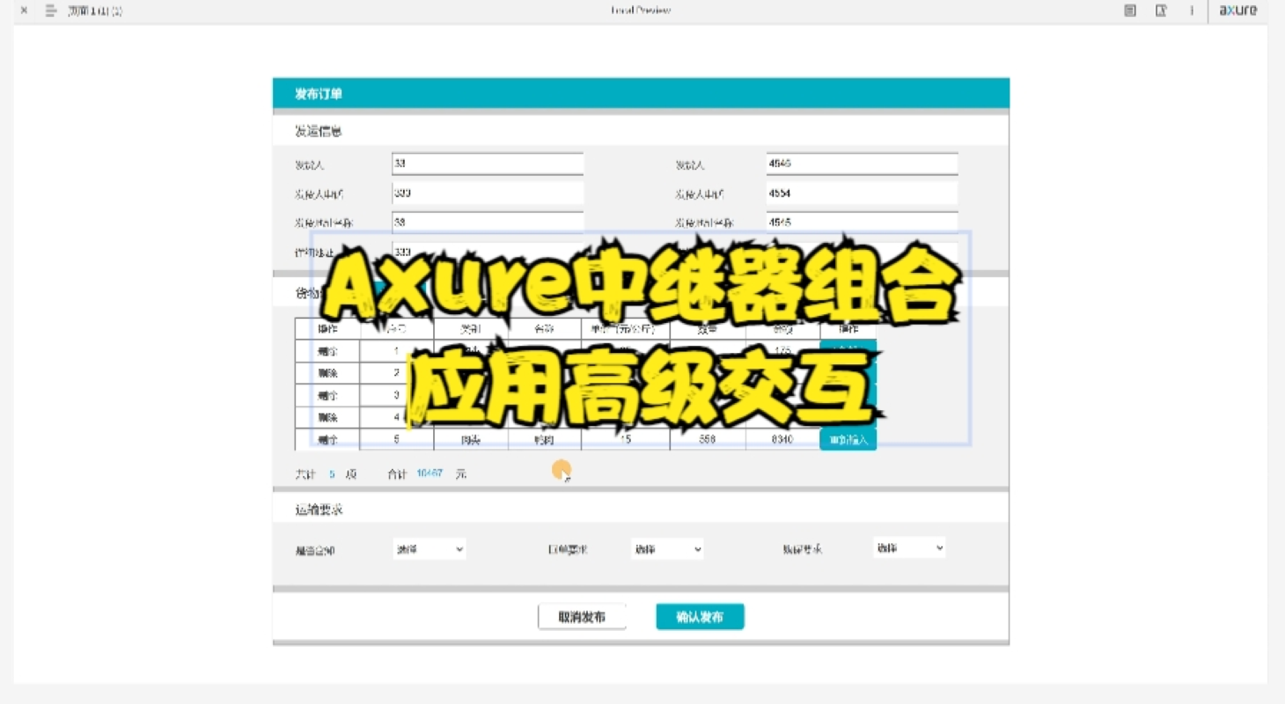Click the 运输要求 section heading
This screenshot has width=1285, height=704.
coord(319,510)
